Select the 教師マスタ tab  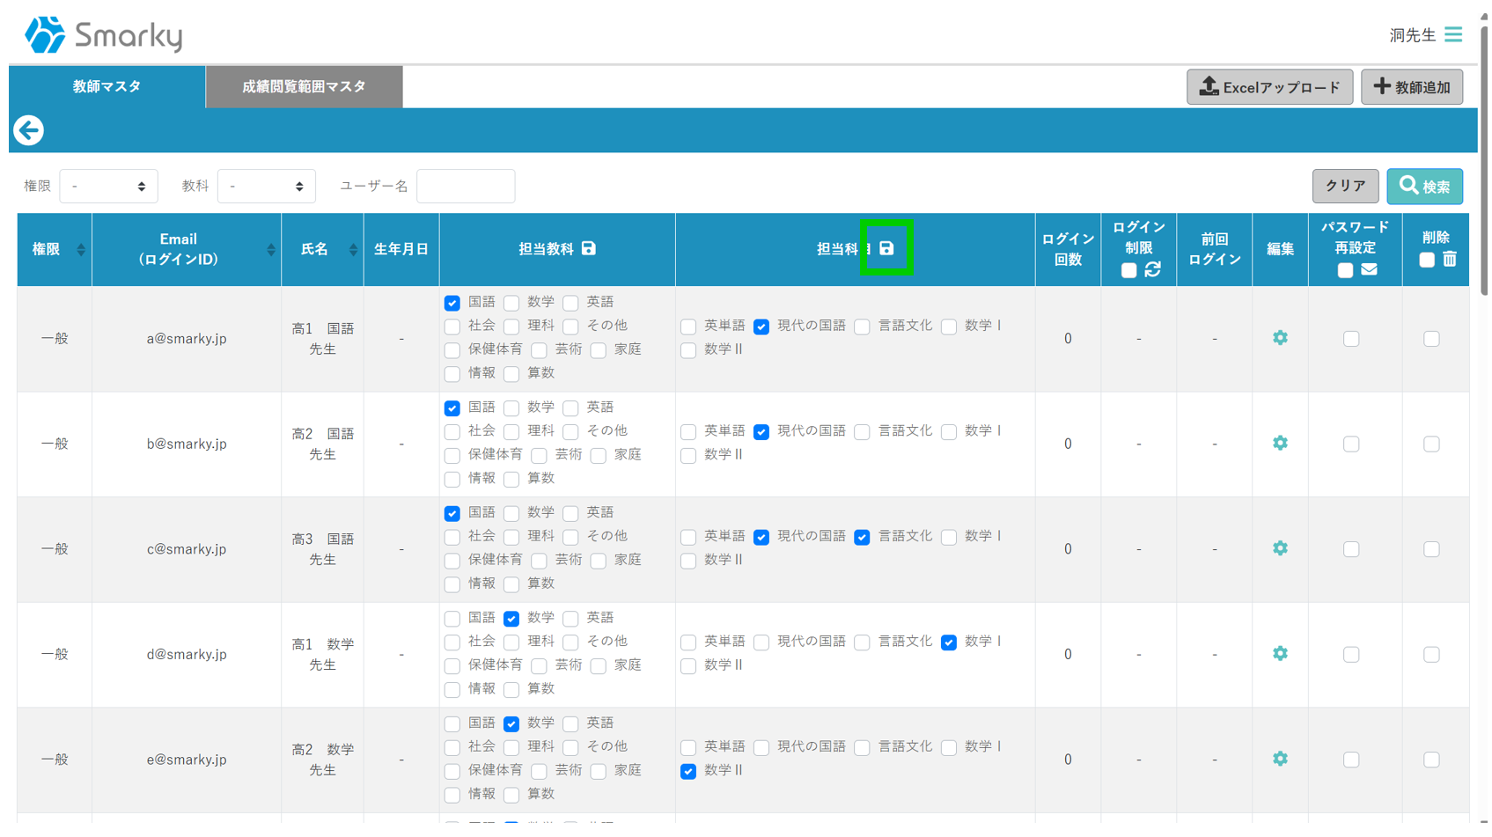(107, 87)
